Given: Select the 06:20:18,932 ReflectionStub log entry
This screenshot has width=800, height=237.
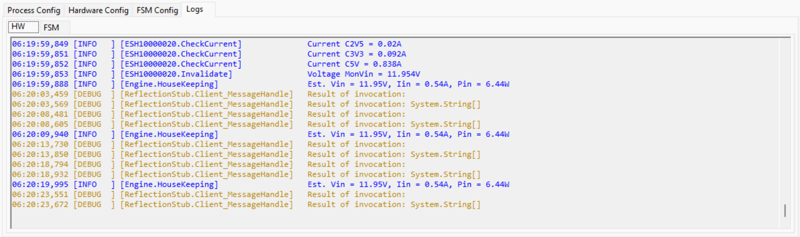Looking at the screenshot, I should (207, 174).
